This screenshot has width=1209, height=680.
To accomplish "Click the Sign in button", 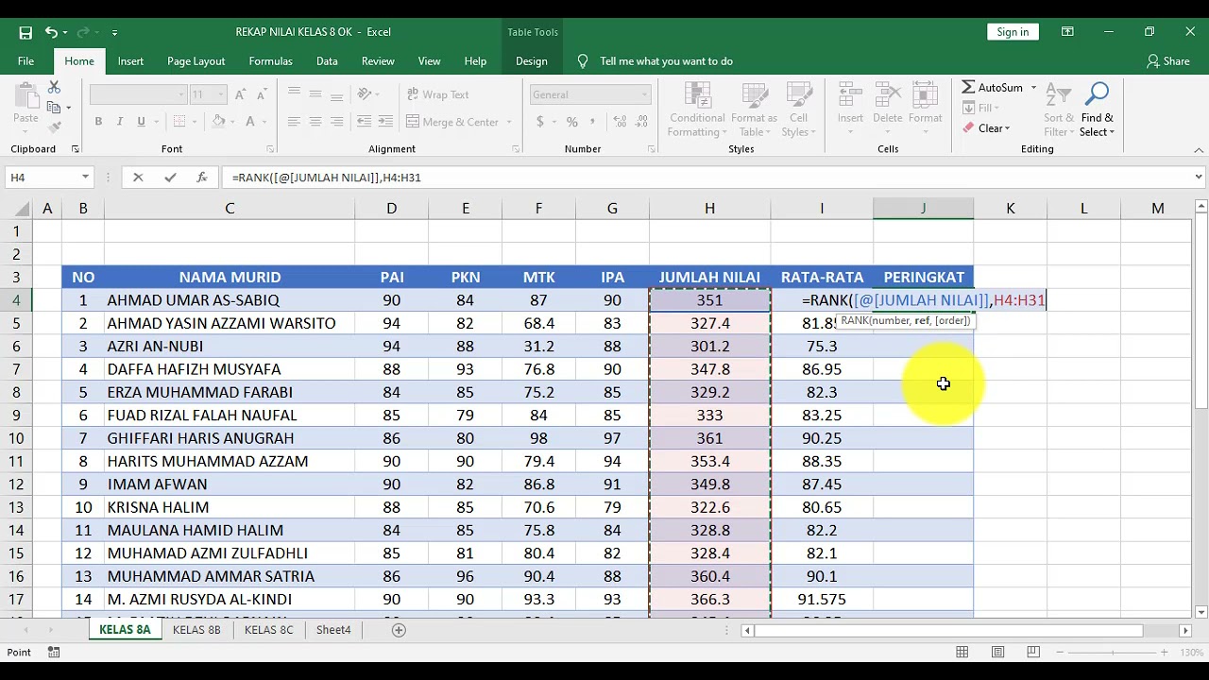I will coord(1013,32).
